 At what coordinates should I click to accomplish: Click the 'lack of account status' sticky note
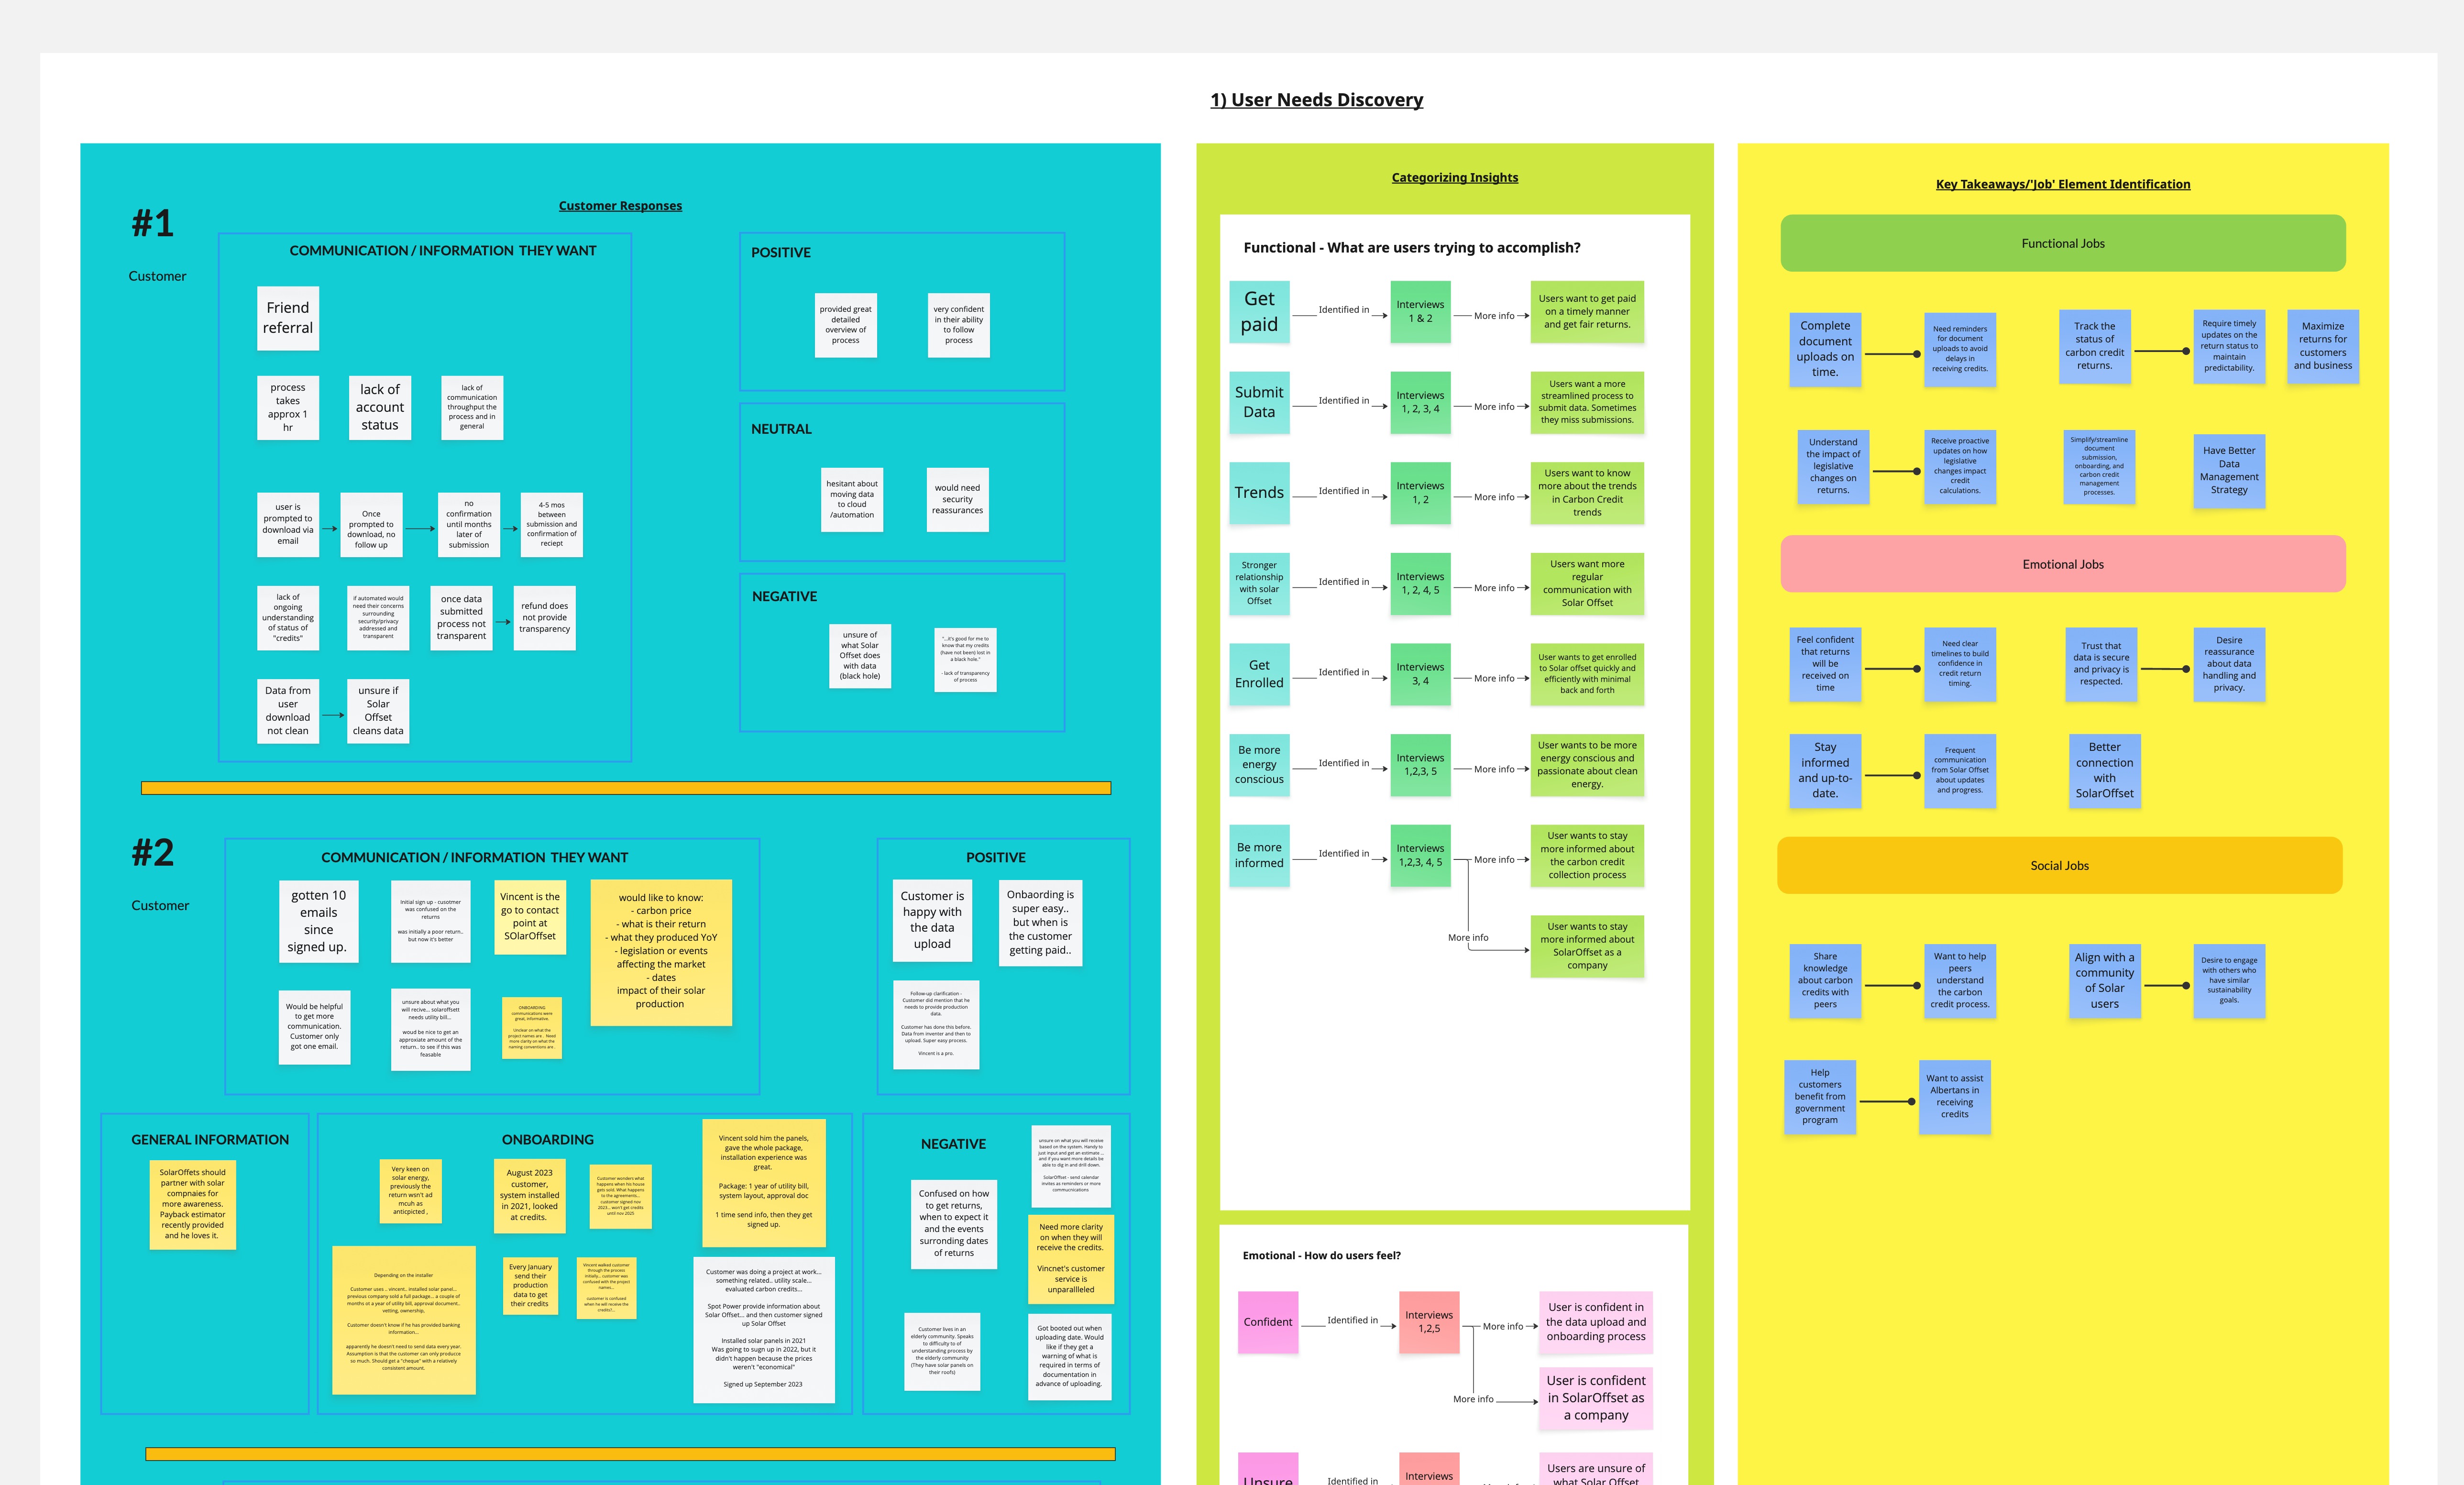pyautogui.click(x=380, y=407)
